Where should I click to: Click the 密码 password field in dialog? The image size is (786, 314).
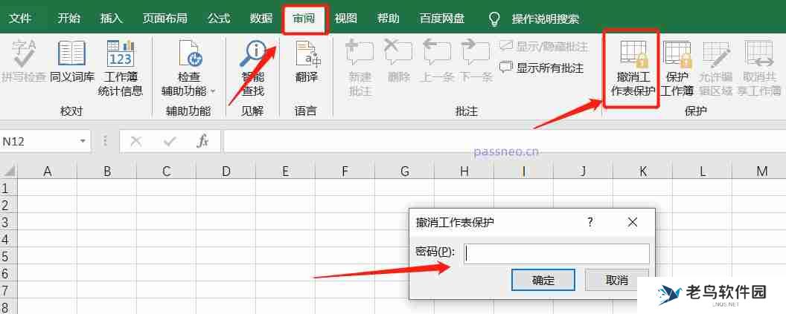557,254
